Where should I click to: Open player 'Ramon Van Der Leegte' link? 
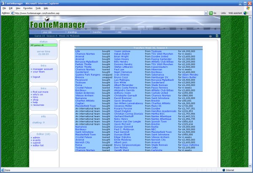tap(127, 121)
